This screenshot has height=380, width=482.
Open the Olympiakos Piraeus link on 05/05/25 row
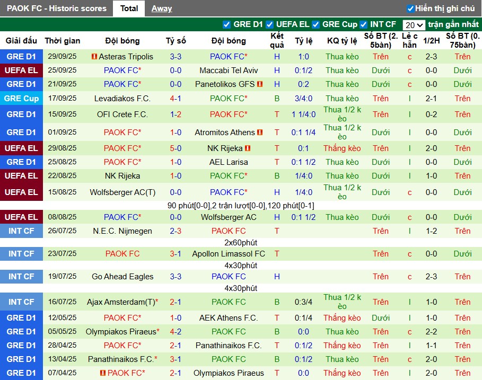121,332
